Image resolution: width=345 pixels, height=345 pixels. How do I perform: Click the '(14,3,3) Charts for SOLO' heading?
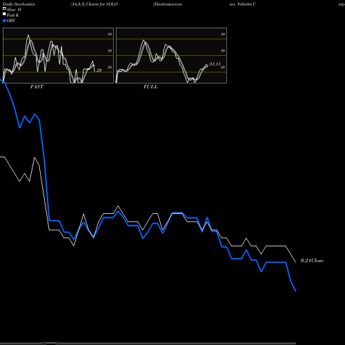pyautogui.click(x=94, y=4)
